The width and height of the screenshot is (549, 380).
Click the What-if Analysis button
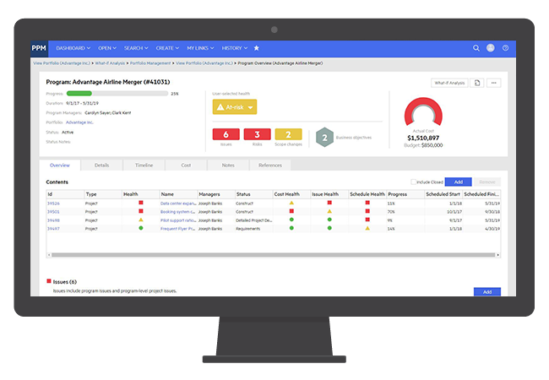449,83
